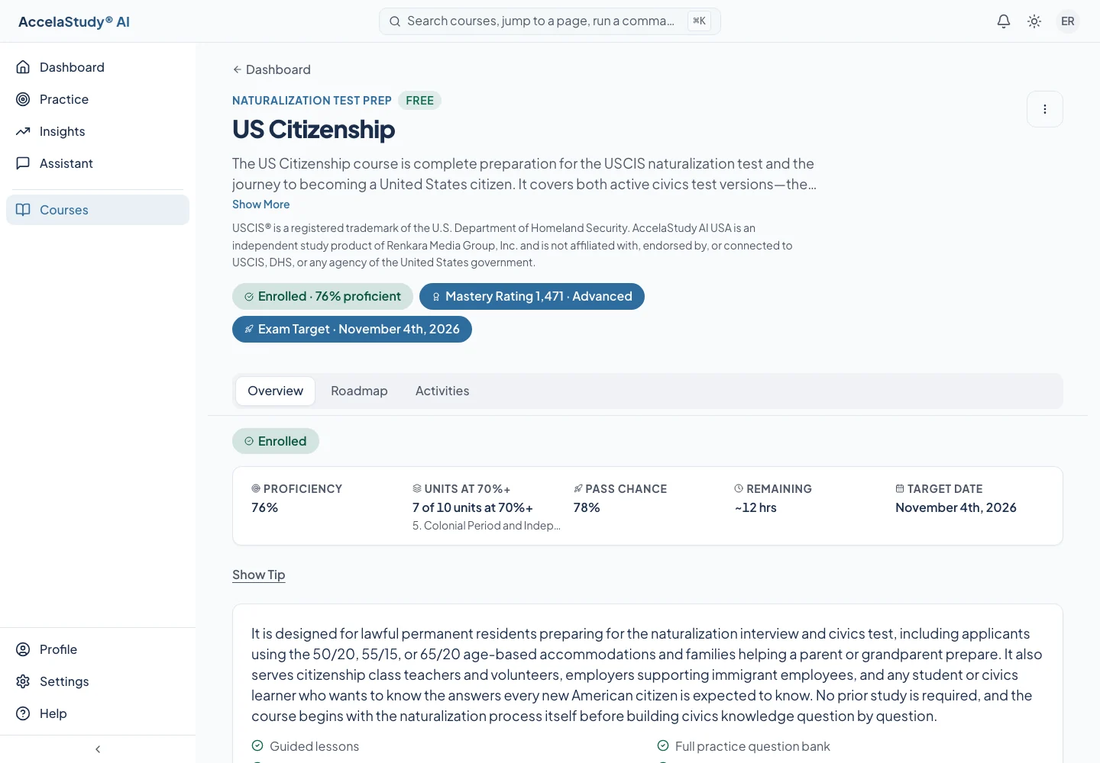Click the Proficiency target icon in stats
The image size is (1100, 763).
point(256,488)
